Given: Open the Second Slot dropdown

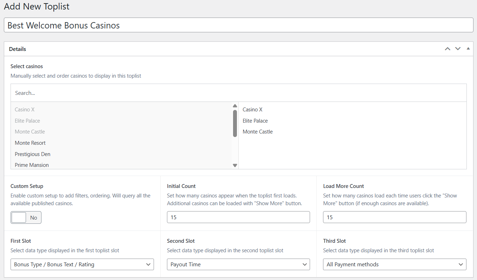Looking at the screenshot, I should [238, 264].
